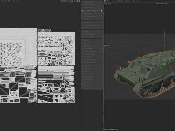
Task: Choose Line Up UV command
Action: tap(92, 46)
